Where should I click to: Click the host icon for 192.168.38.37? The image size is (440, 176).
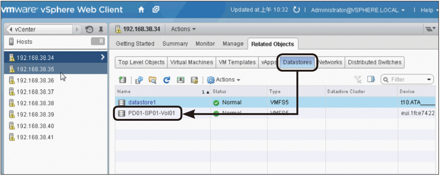(x=12, y=92)
